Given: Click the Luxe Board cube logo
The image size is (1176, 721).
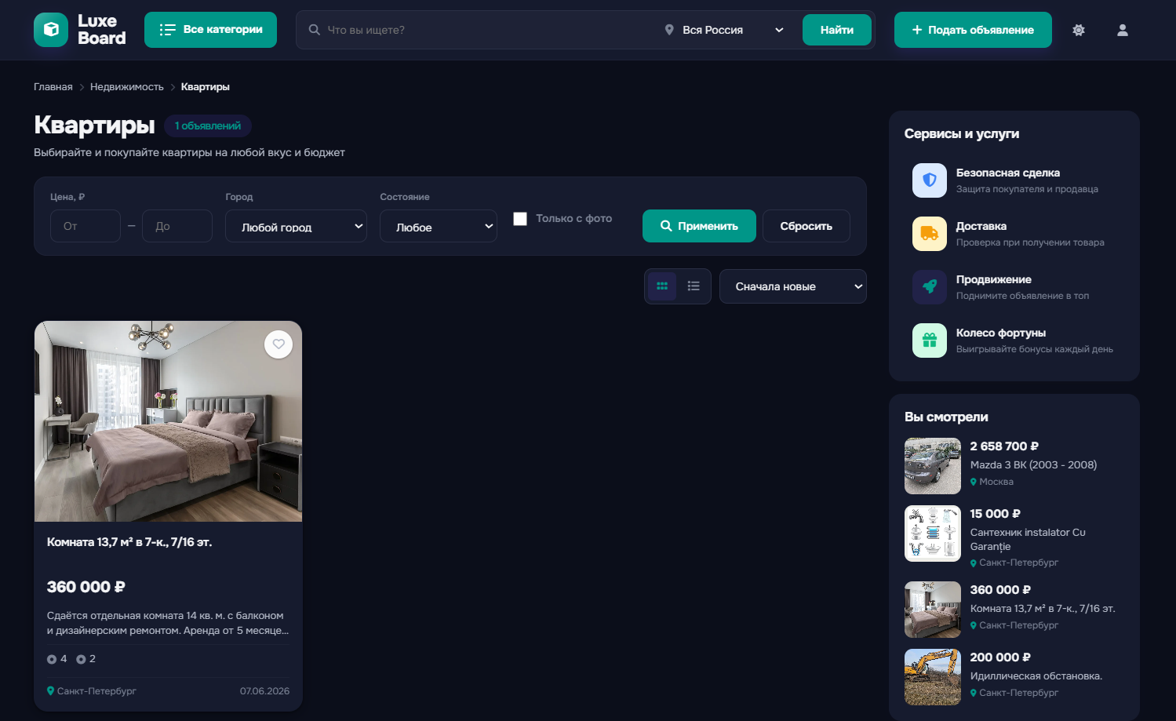Looking at the screenshot, I should tap(51, 30).
